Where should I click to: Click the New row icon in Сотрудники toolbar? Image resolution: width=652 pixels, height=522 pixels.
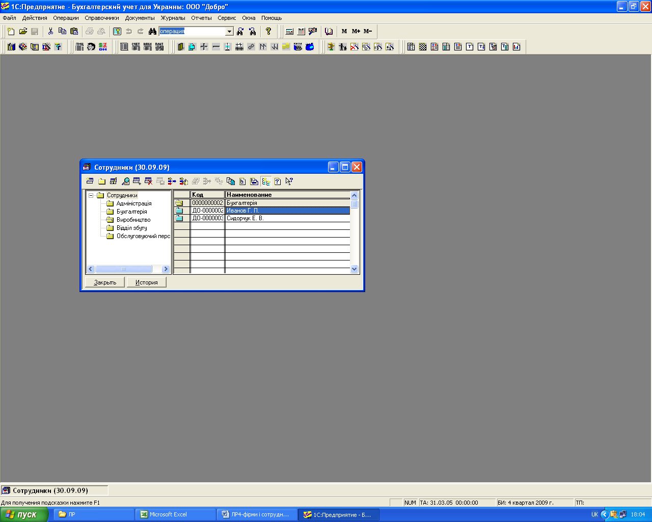90,181
